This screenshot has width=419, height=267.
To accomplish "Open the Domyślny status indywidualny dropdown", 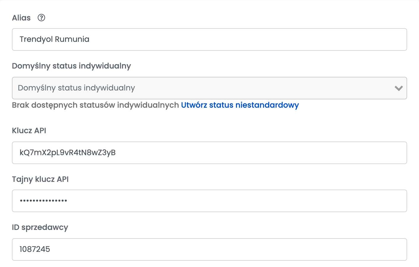I will (209, 88).
